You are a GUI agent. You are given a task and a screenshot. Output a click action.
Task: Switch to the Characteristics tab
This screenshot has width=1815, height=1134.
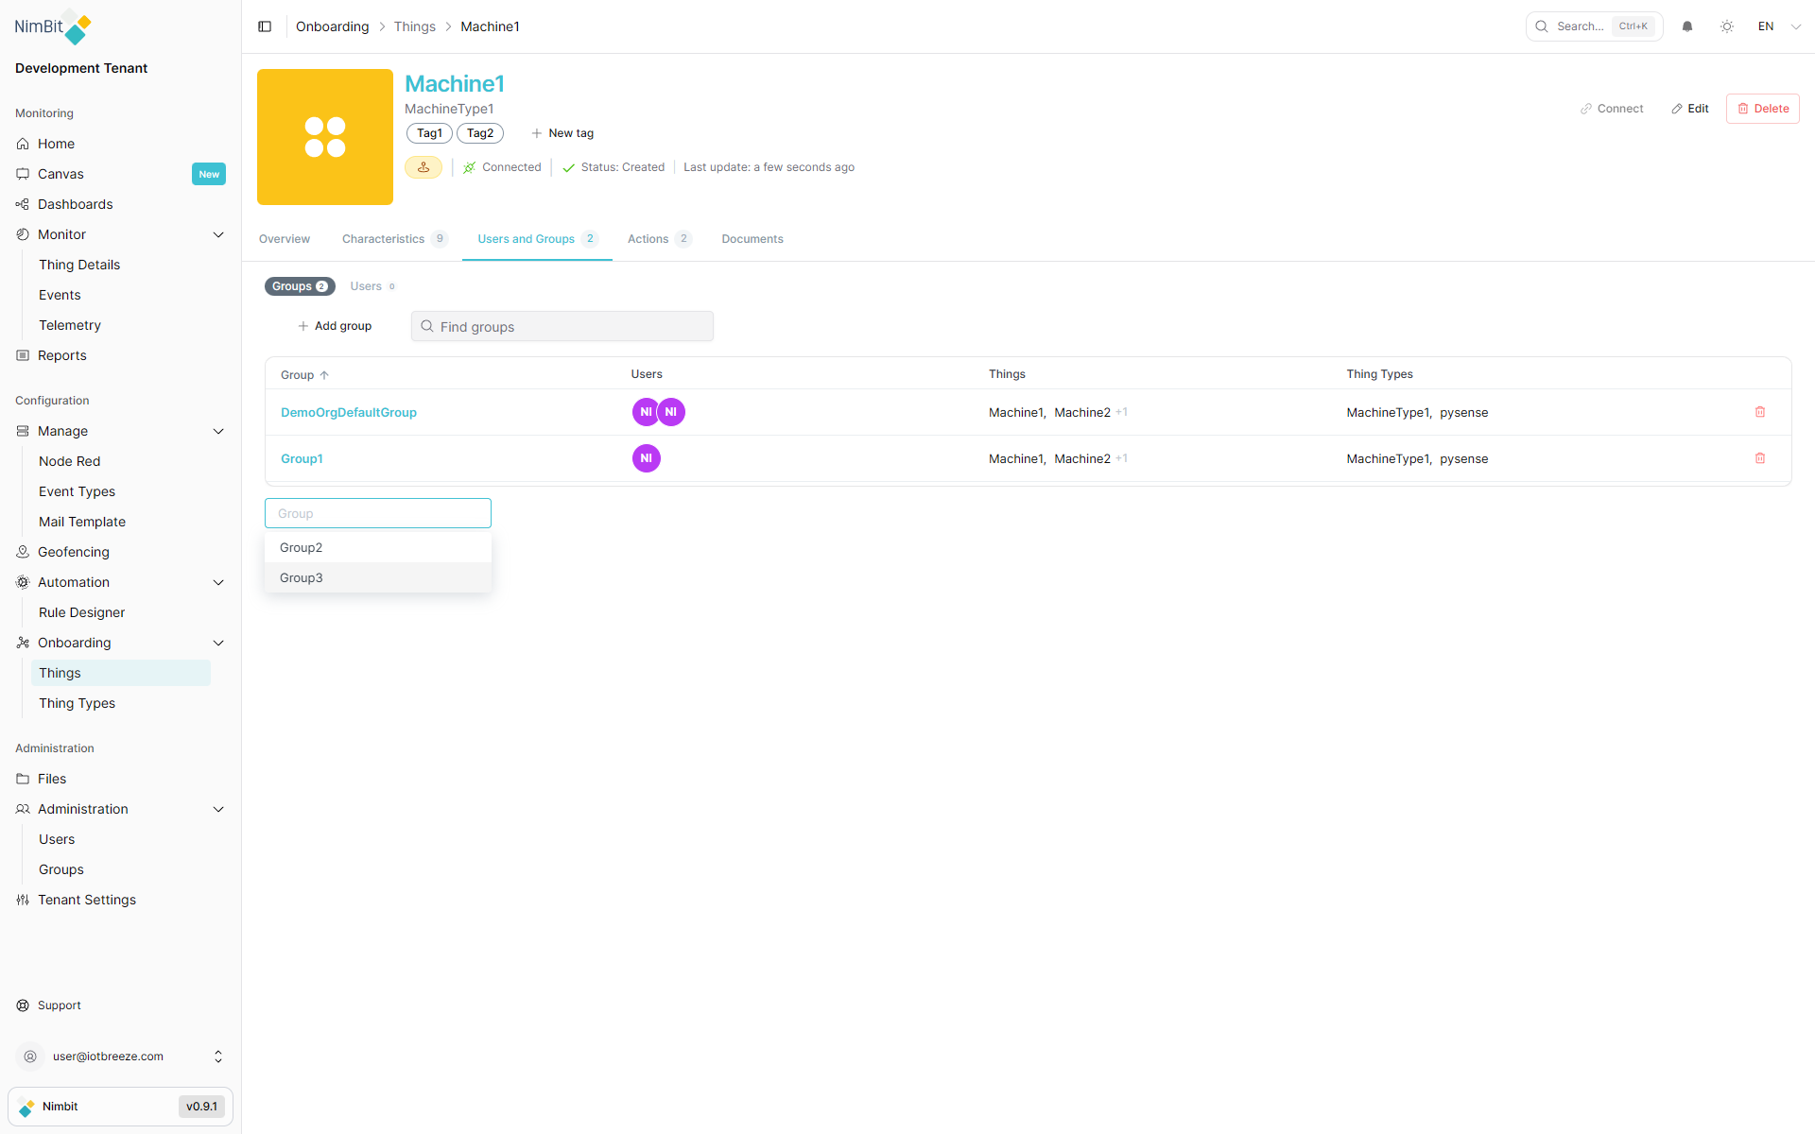(383, 239)
